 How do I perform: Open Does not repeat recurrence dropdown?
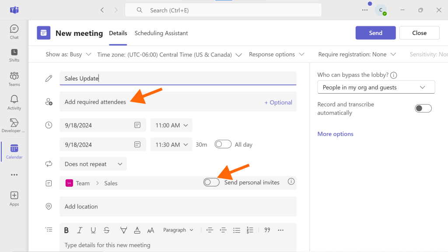click(93, 164)
